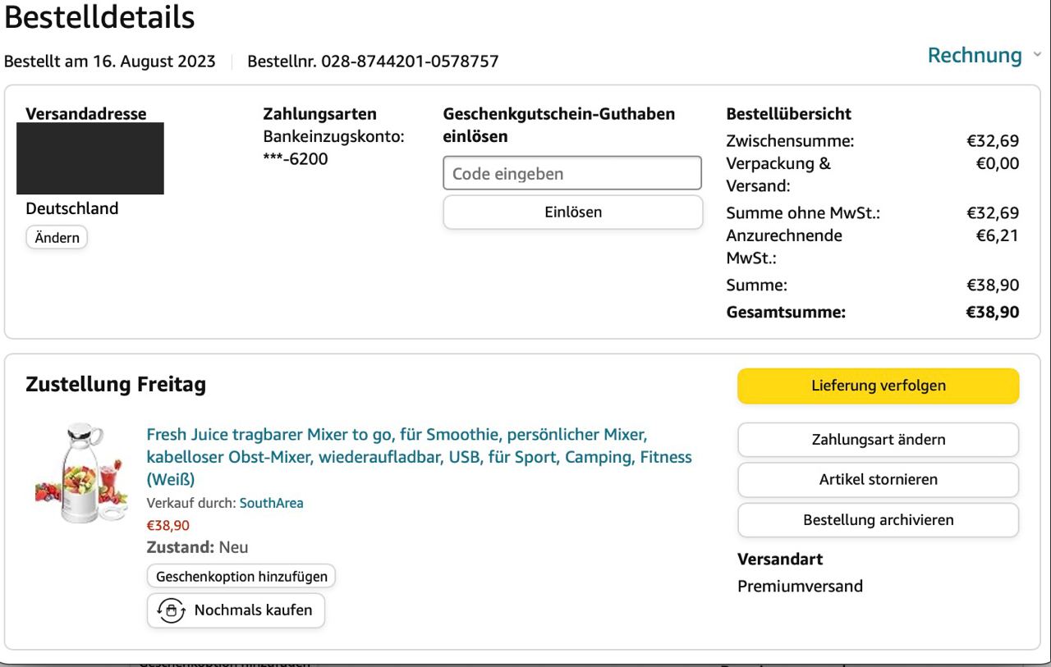Click the redacted shipping address block

90,158
